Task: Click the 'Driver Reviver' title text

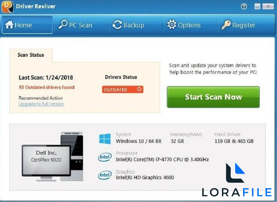Action: (36, 6)
